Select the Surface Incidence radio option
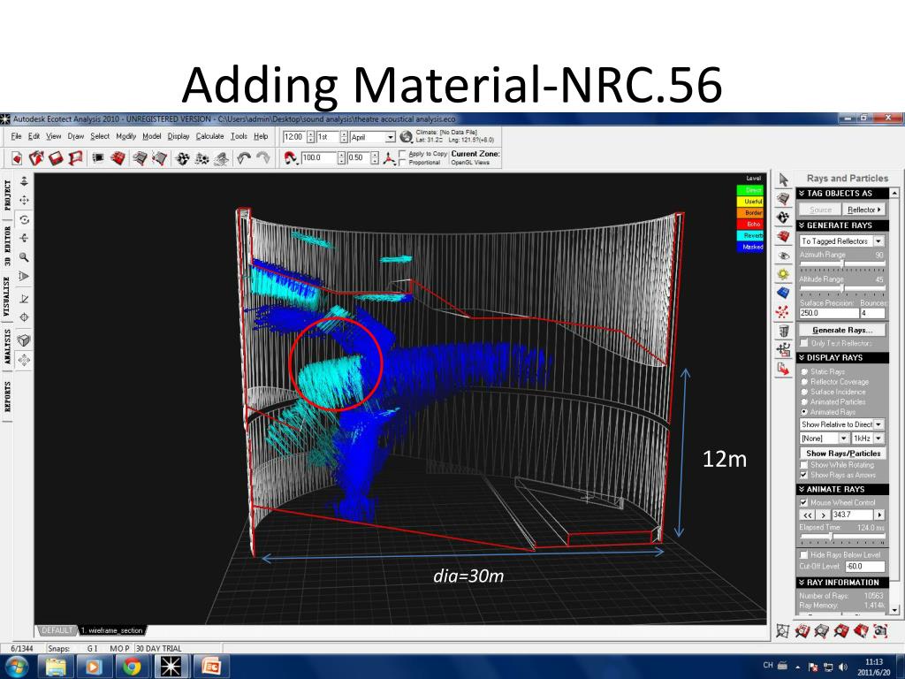Viewport: 905px width, 679px height. pos(833,392)
